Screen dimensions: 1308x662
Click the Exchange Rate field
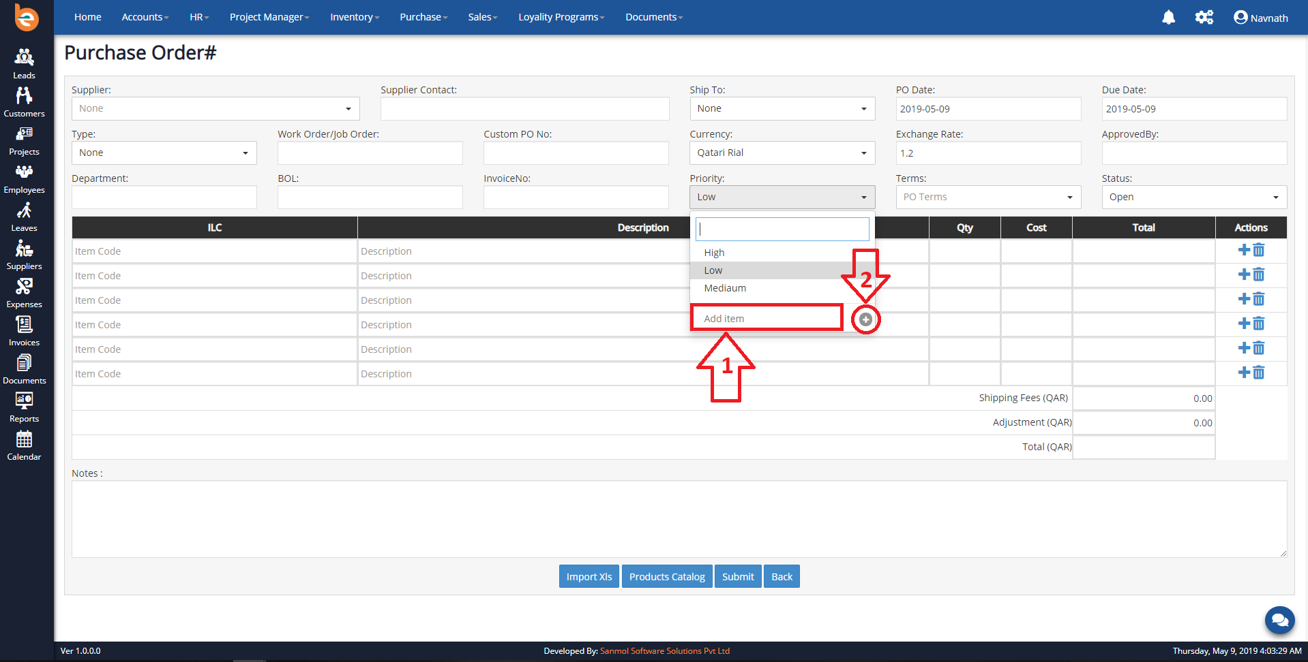pyautogui.click(x=988, y=153)
